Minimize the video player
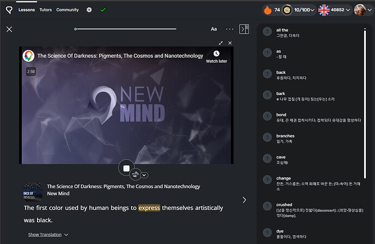This screenshot has width=375, height=244. click(x=221, y=43)
